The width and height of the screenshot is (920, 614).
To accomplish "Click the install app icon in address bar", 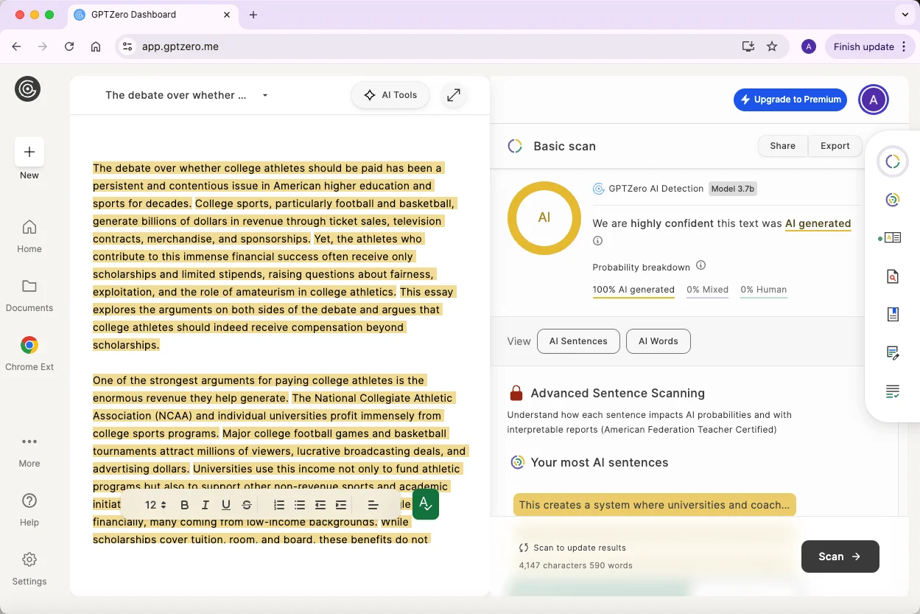I will [748, 46].
